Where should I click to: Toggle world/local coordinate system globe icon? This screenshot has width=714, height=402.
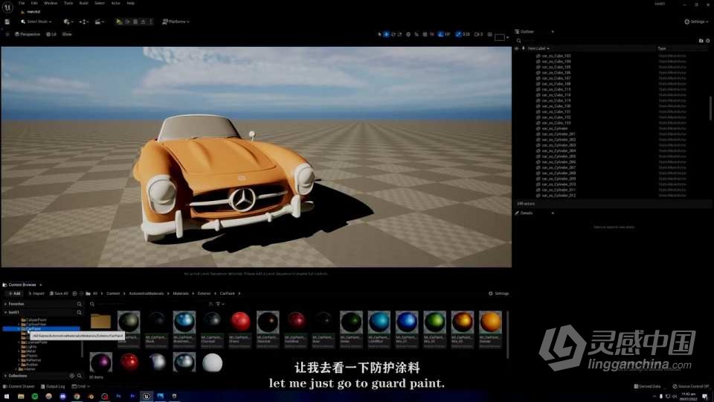click(x=408, y=34)
